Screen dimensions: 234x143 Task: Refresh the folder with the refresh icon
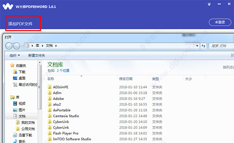tap(203, 46)
